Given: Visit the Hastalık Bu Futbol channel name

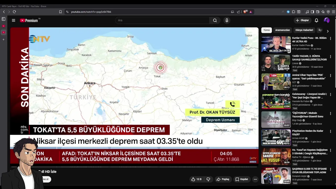Looking at the screenshot, I should click(x=301, y=101).
